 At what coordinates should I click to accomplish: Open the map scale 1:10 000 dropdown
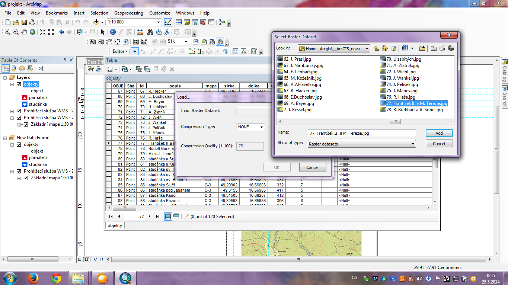coord(159,22)
